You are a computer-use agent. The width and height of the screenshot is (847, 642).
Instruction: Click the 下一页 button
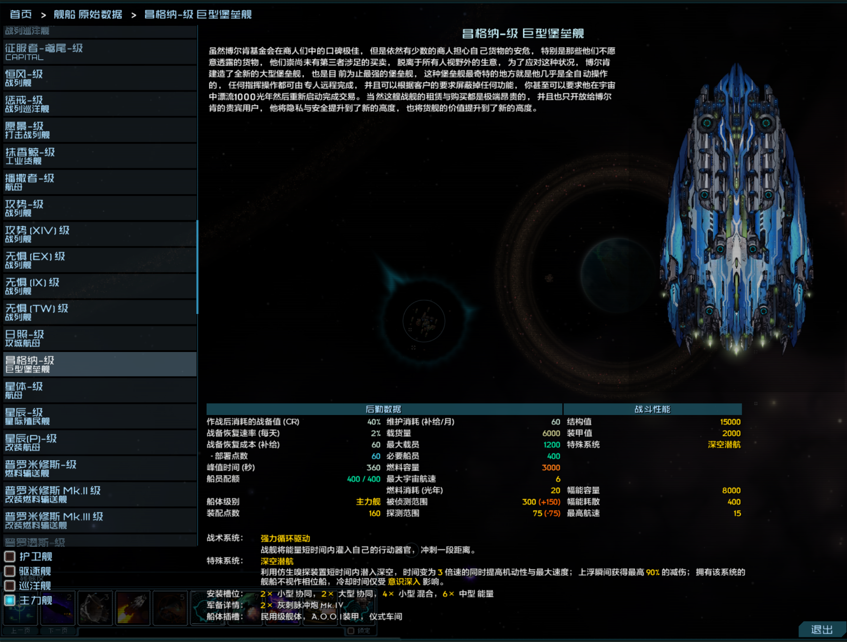pos(58,631)
